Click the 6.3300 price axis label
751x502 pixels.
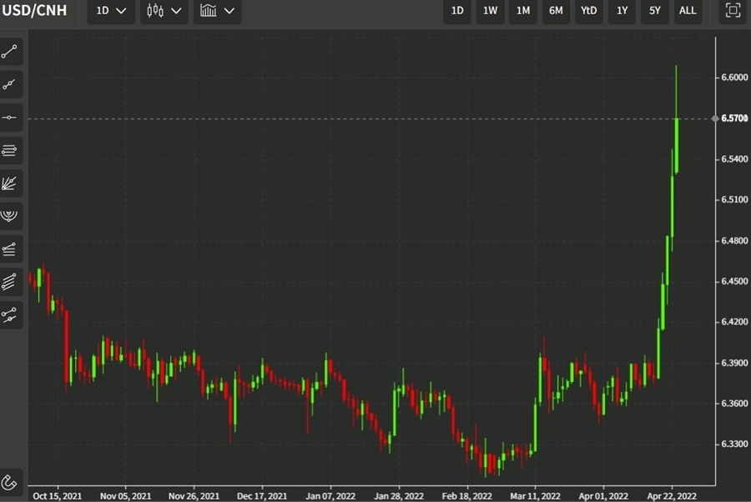point(734,444)
